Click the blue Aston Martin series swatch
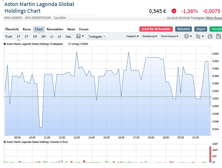The image size is (222, 168). 5,44
